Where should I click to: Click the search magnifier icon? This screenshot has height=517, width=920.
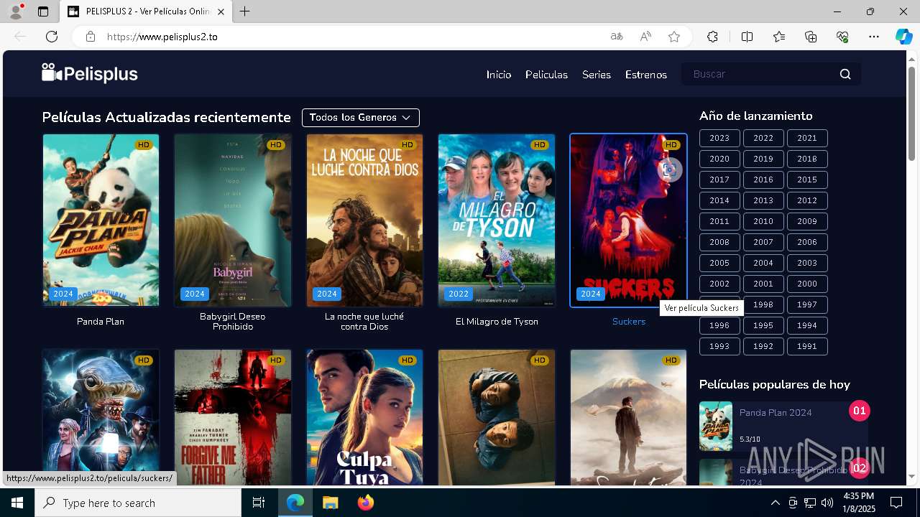coord(845,74)
